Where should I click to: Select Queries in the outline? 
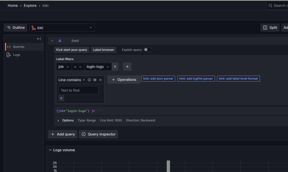(x=24, y=47)
